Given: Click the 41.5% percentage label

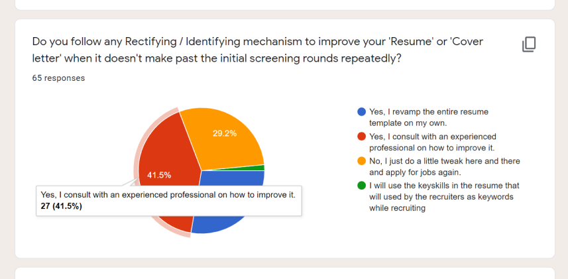Looking at the screenshot, I should (x=159, y=176).
